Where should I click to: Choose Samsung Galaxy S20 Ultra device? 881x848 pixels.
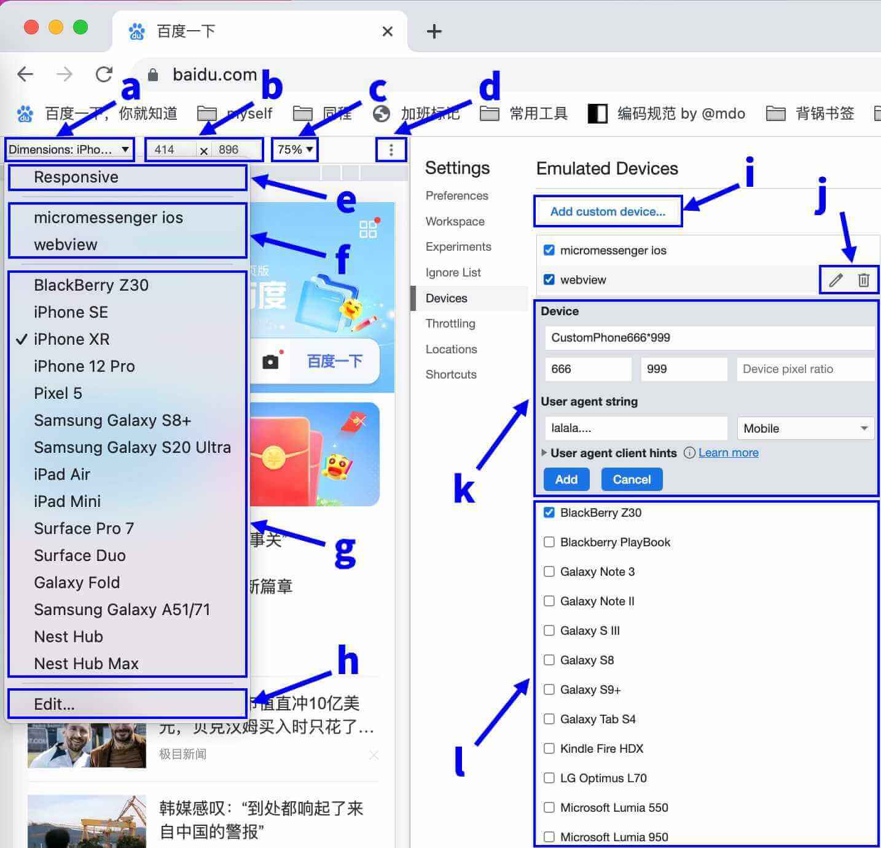click(128, 447)
